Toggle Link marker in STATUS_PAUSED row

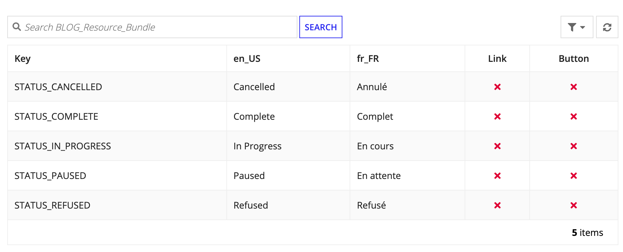pyautogui.click(x=497, y=176)
